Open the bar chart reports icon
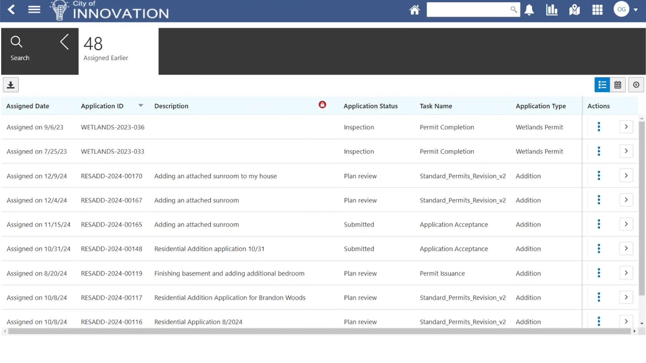 point(552,10)
